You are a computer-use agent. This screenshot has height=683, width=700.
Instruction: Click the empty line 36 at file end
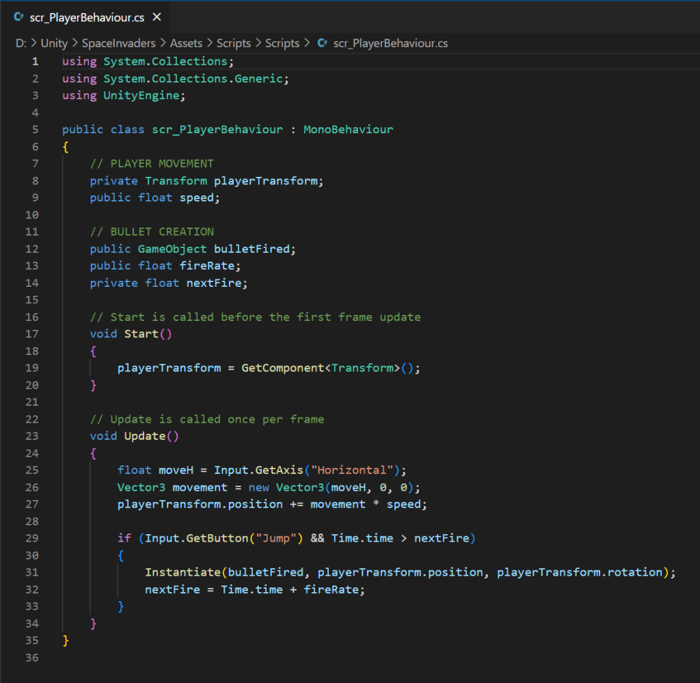click(x=205, y=657)
